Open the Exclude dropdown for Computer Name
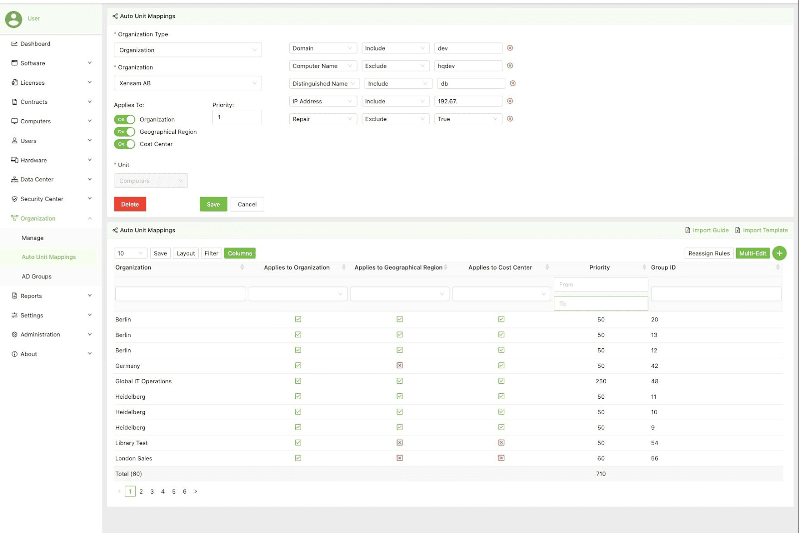The height and width of the screenshot is (533, 799). [x=396, y=66]
